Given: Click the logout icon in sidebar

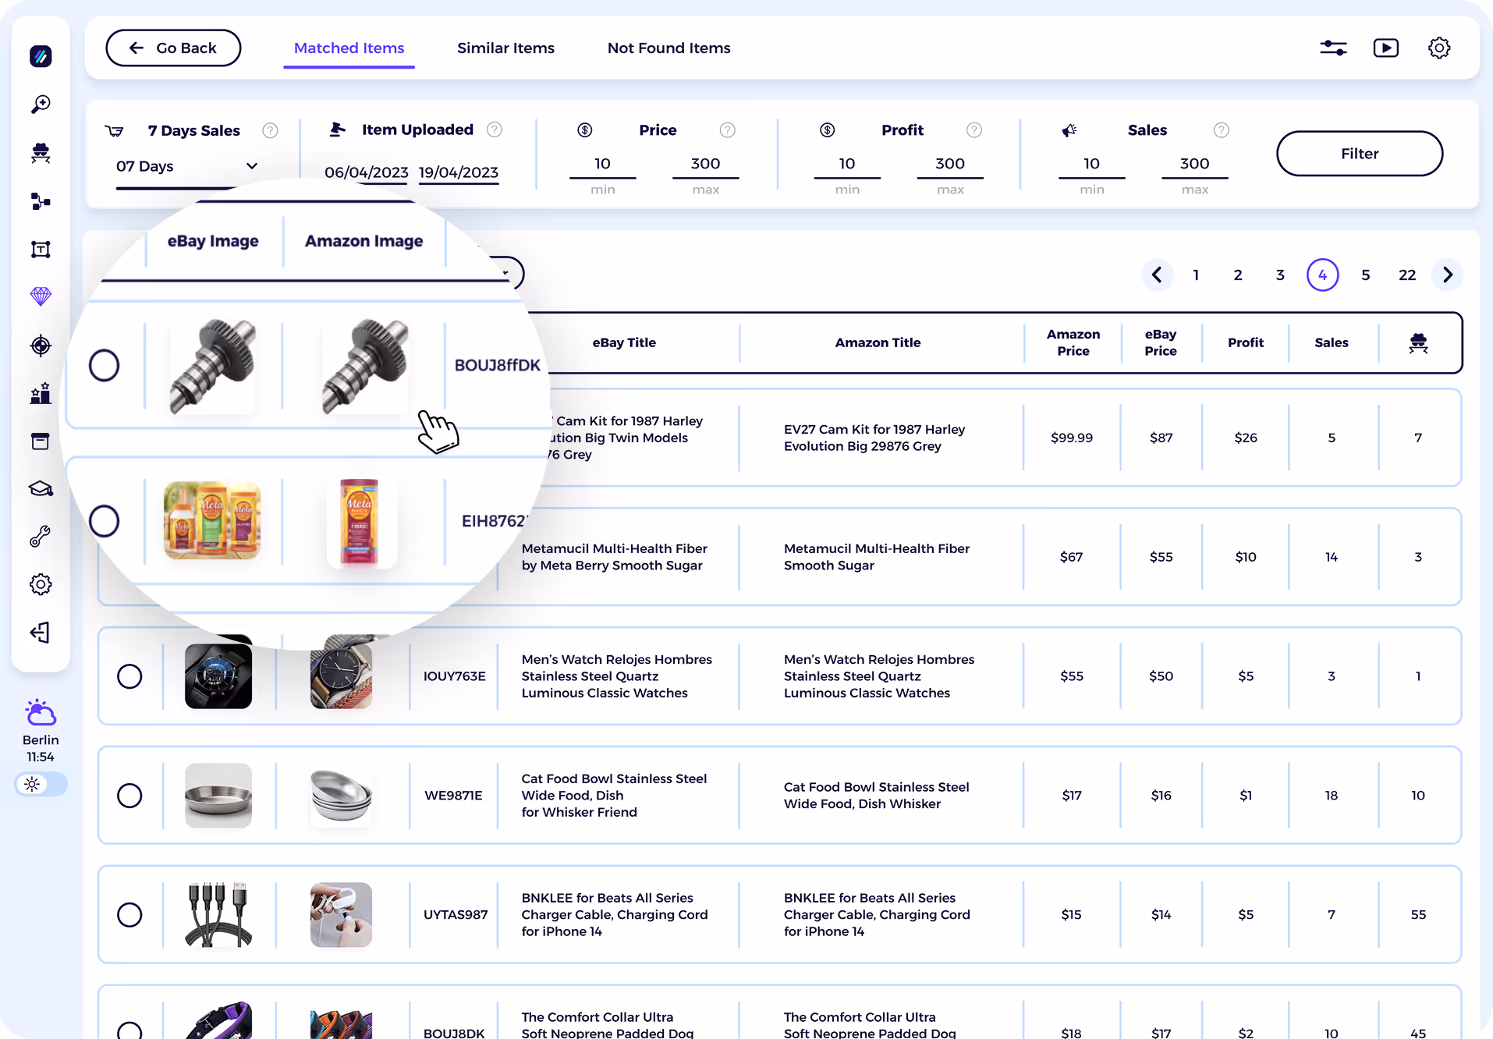Looking at the screenshot, I should pos(41,632).
